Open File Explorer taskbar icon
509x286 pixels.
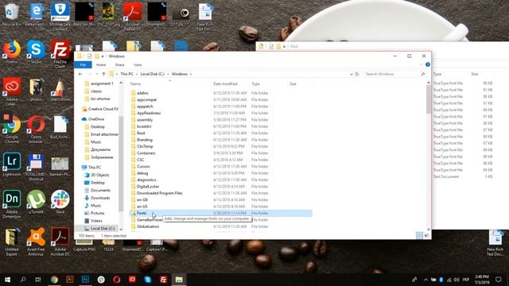(x=179, y=280)
